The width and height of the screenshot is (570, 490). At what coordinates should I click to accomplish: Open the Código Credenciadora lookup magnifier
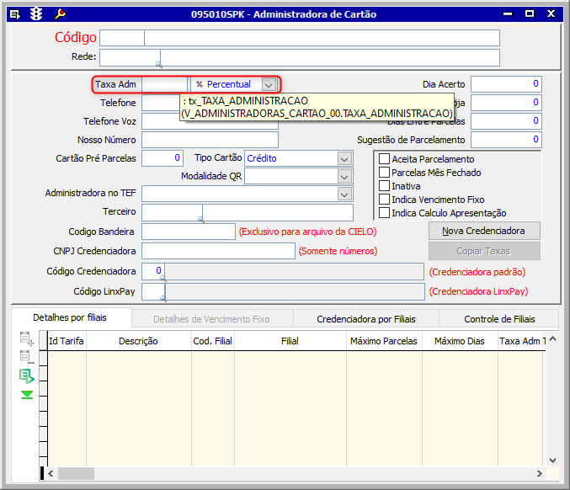click(163, 279)
